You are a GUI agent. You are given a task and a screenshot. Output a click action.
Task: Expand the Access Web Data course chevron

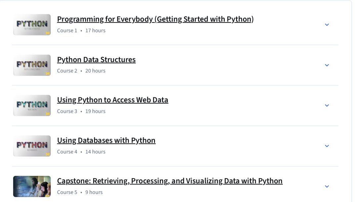coord(327,106)
